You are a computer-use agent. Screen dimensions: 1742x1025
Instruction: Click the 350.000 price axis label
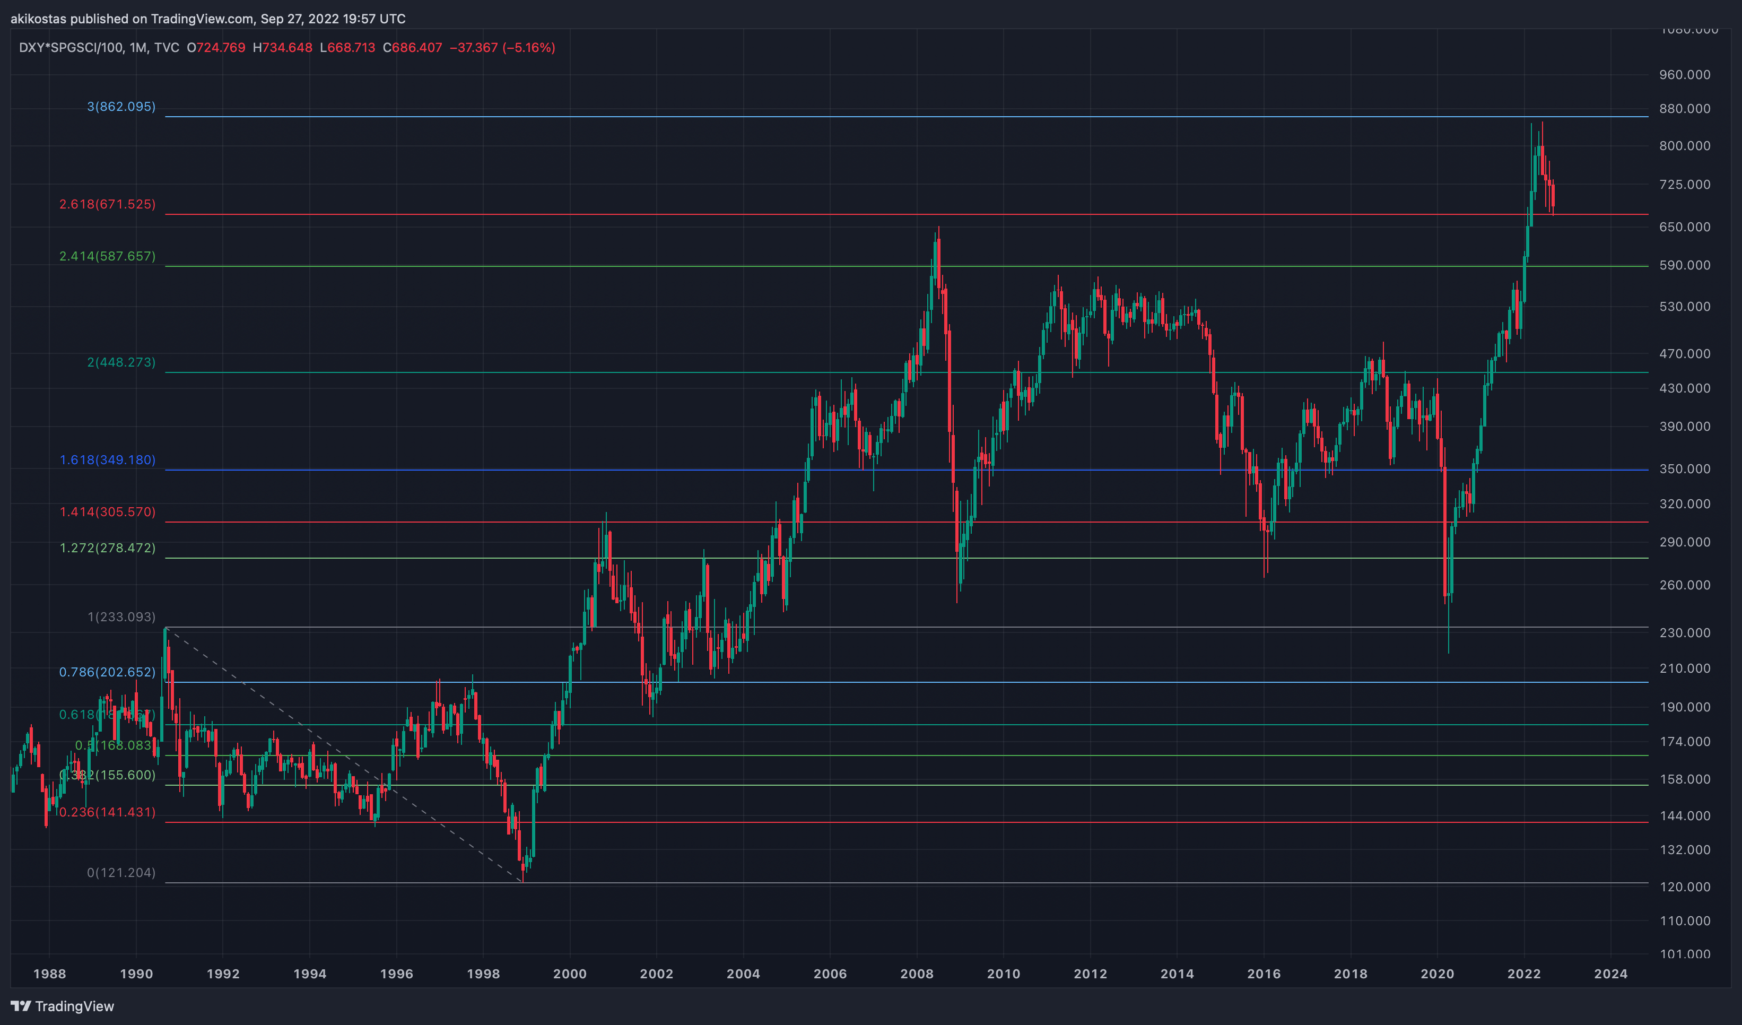tap(1685, 468)
